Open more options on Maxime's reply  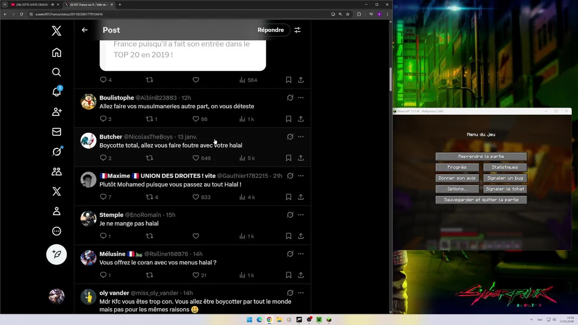coord(301,176)
